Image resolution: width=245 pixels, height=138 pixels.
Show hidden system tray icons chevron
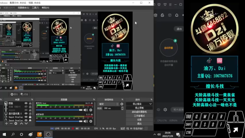(x=155, y=134)
